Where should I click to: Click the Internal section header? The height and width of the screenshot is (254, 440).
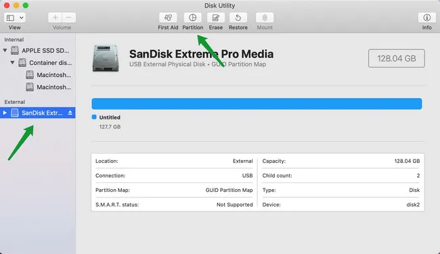point(14,39)
